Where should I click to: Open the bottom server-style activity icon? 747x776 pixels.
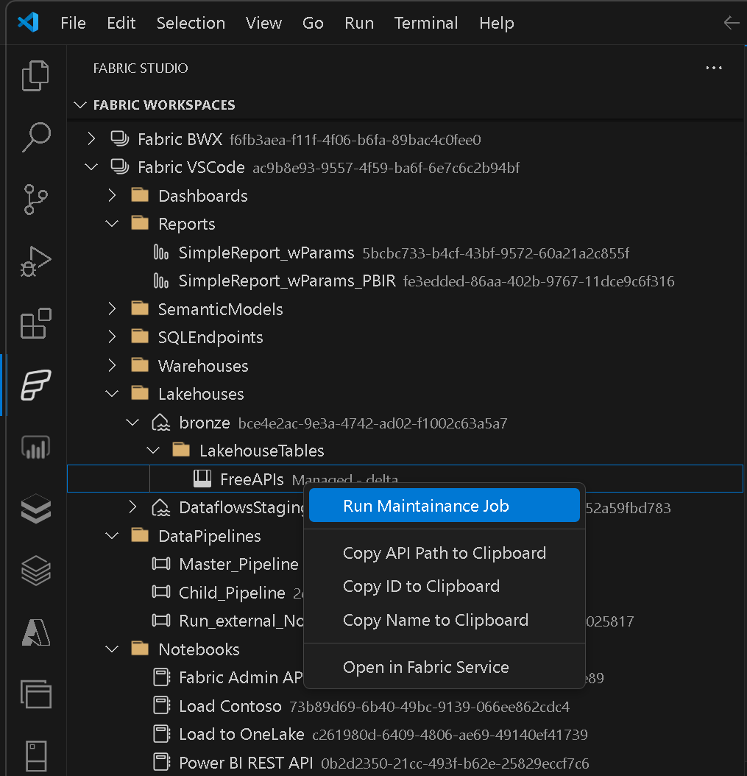coord(35,755)
